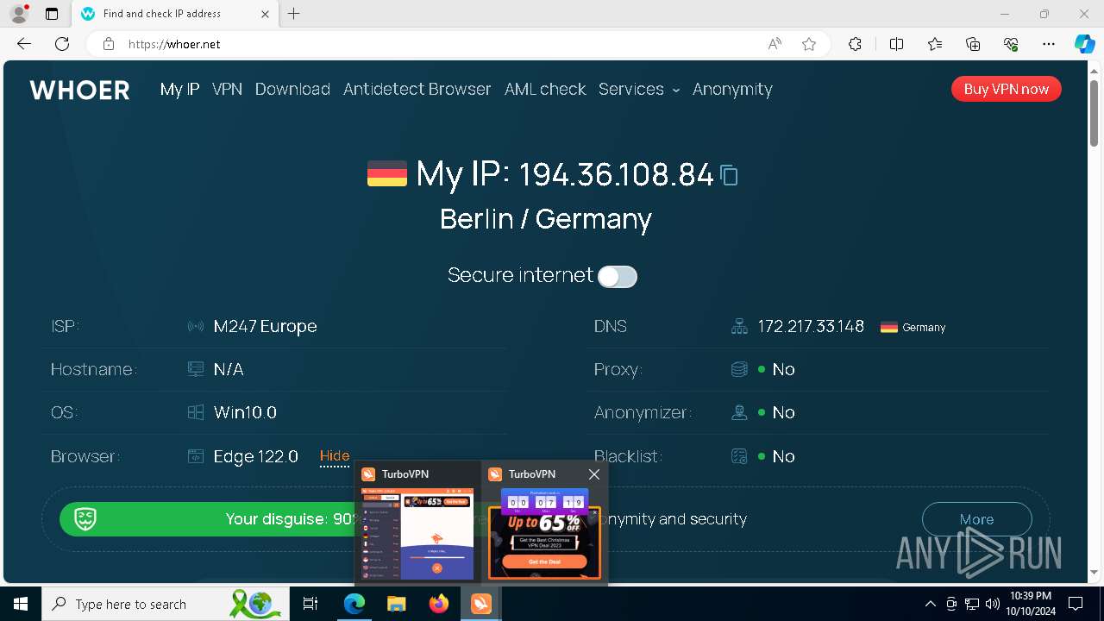Open Task View on taskbar
This screenshot has height=621, width=1104.
click(311, 604)
